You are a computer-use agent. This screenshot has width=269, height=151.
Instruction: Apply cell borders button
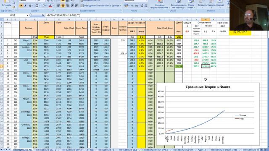pyautogui.click(x=37, y=5)
